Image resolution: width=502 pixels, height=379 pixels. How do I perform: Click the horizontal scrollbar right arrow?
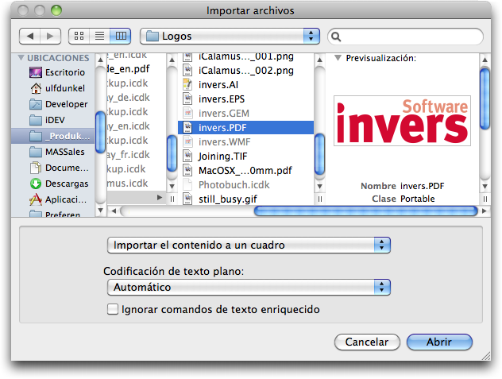pyautogui.click(x=485, y=211)
